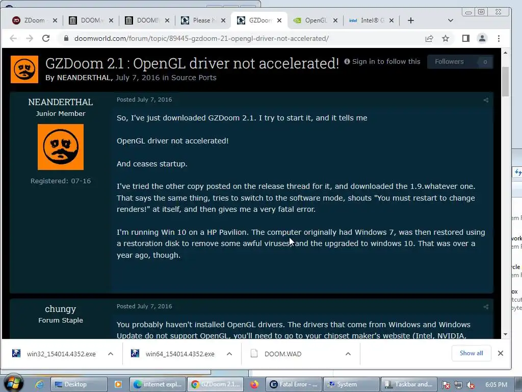Switch to GZDoom 2.1 Chrome taskbar button
The height and width of the screenshot is (392, 522).
point(216,385)
